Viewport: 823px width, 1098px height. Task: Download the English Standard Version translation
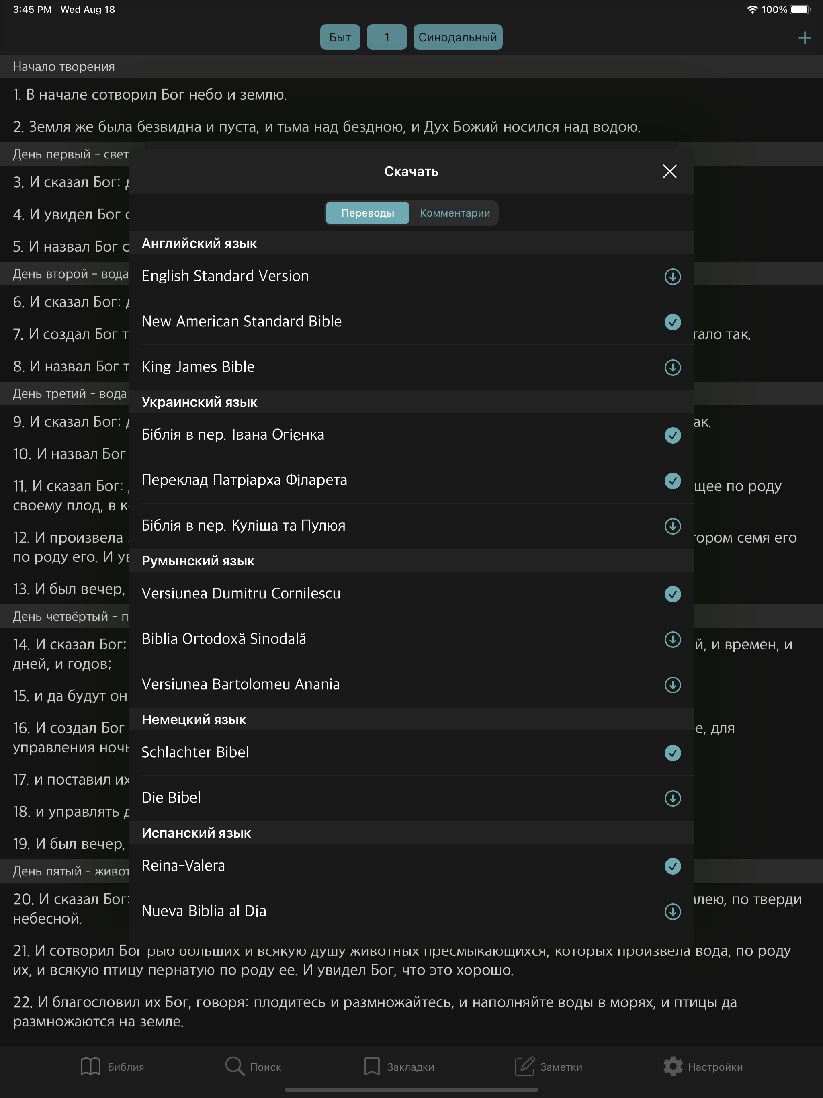point(672,277)
